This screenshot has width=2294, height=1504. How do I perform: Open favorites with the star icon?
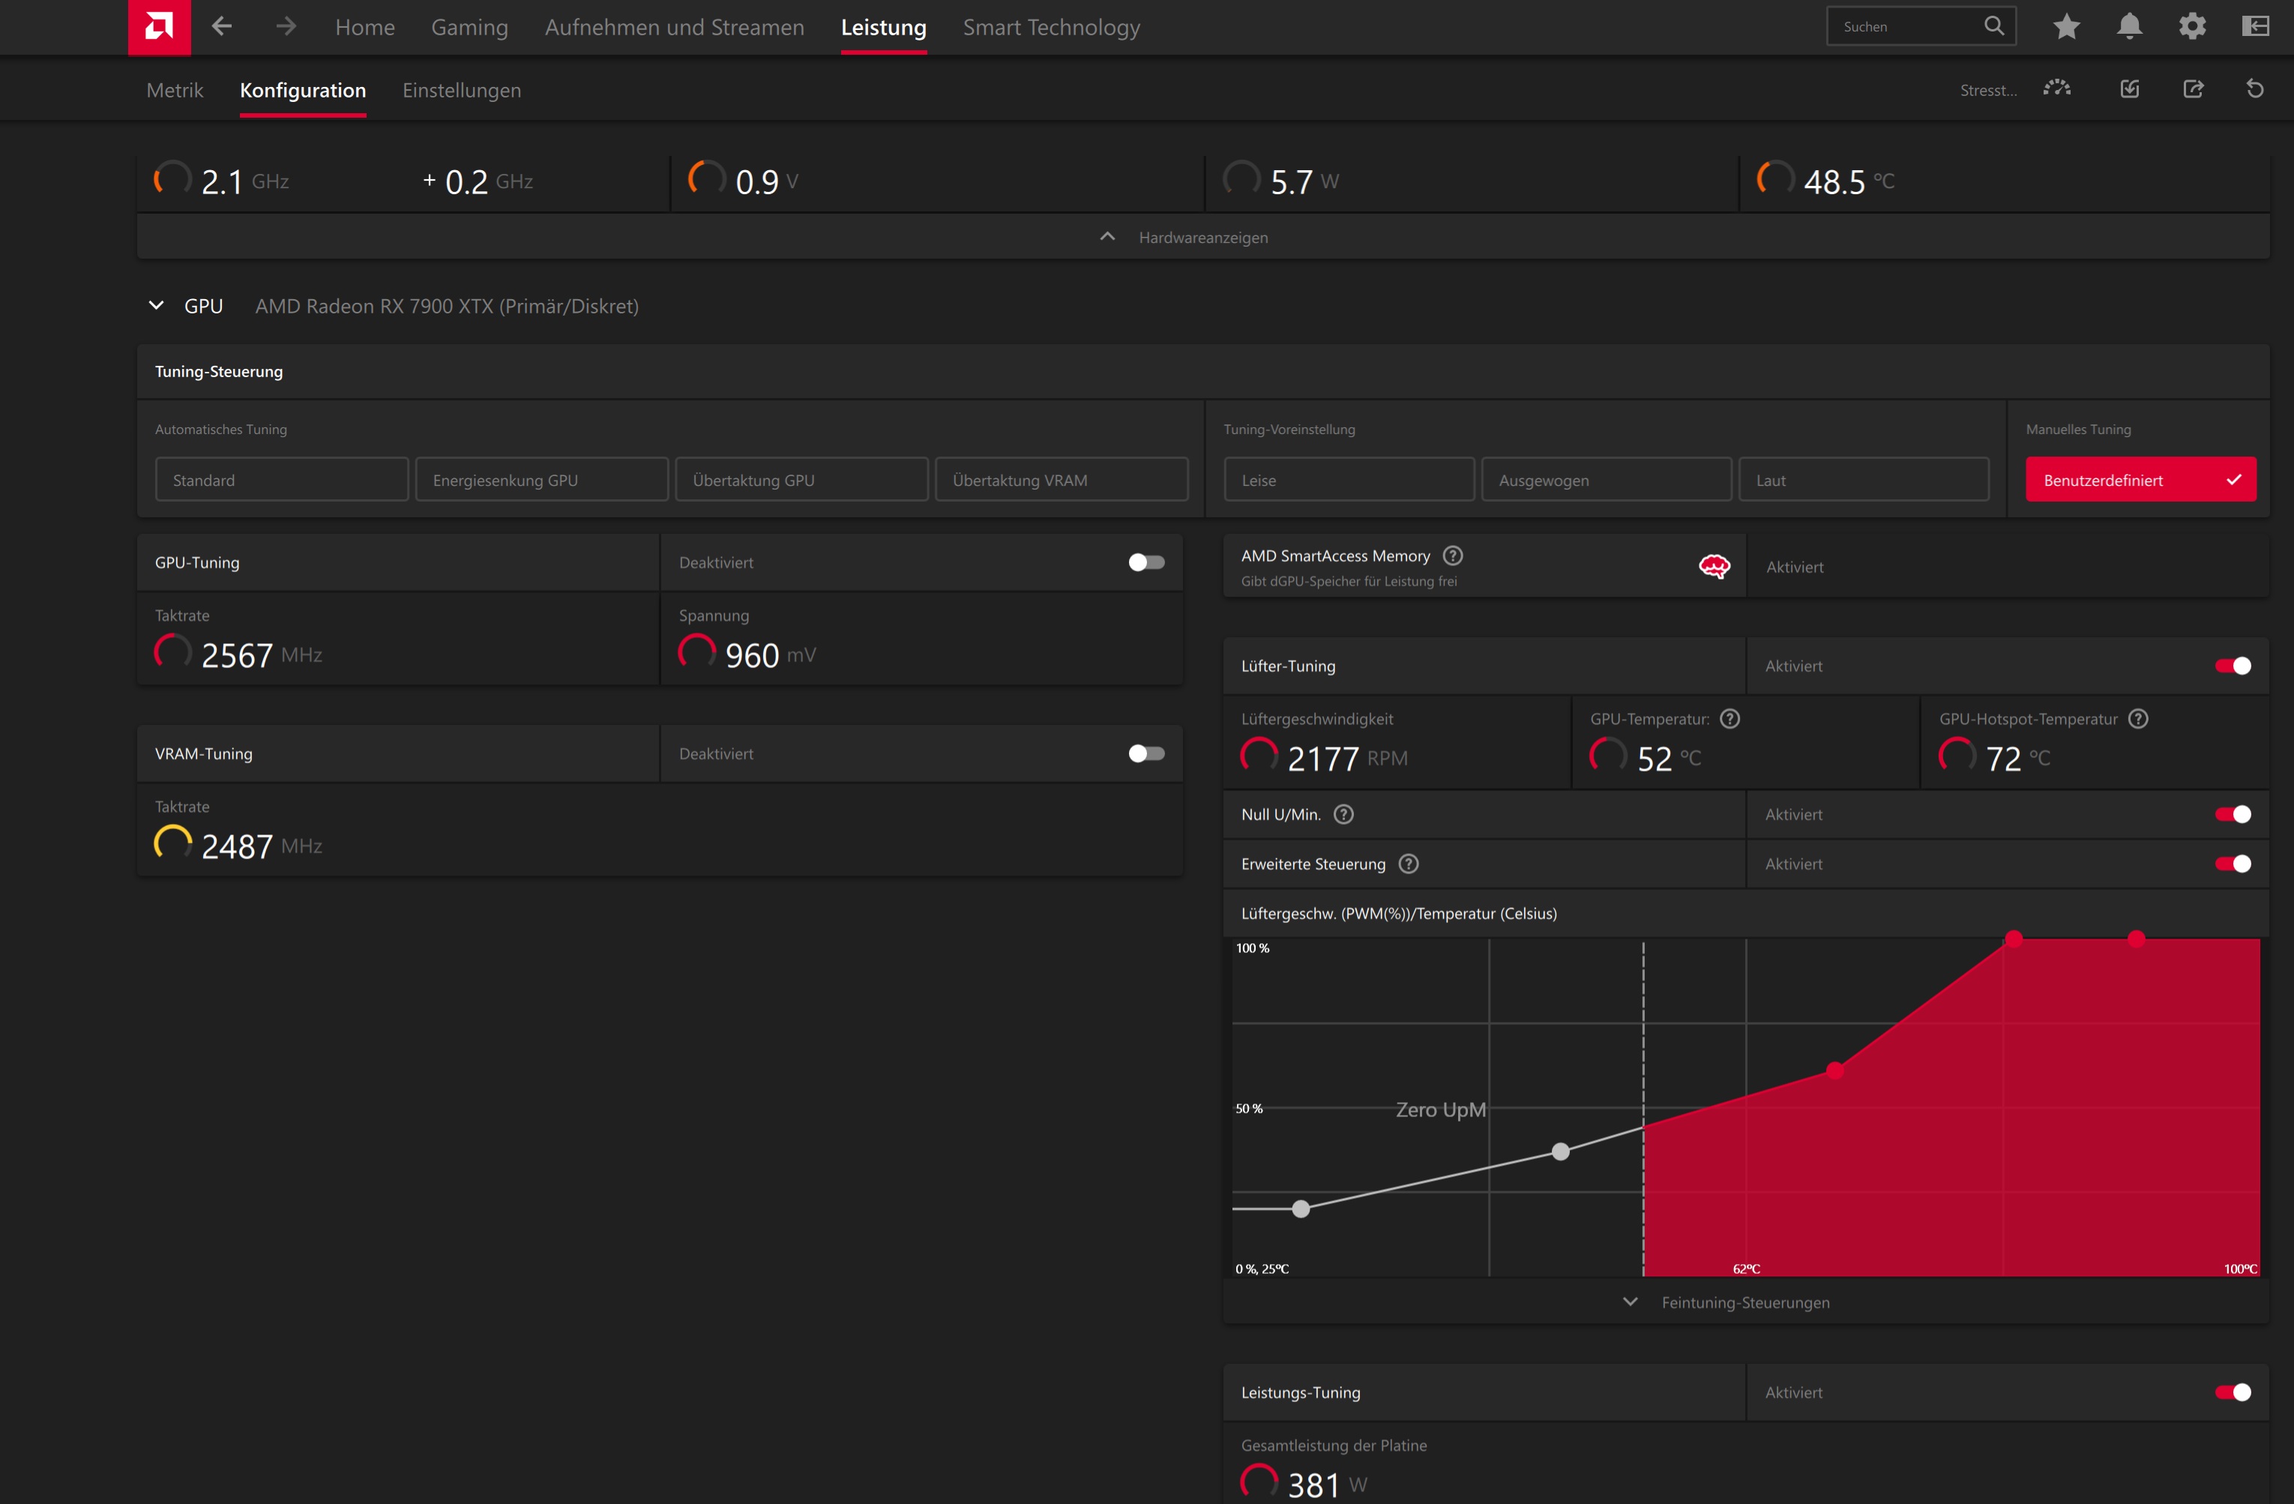pyautogui.click(x=2065, y=27)
